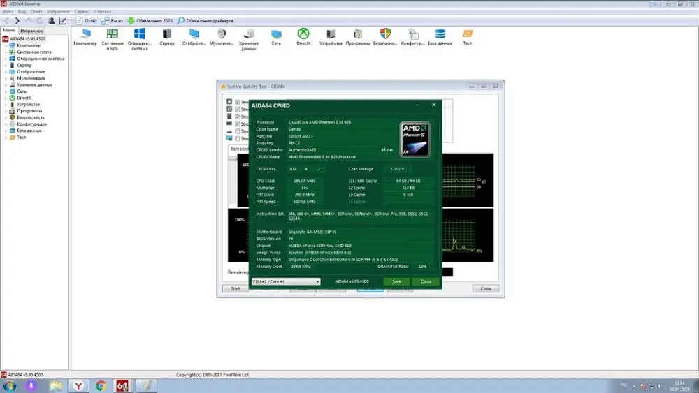The width and height of the screenshot is (699, 393).
Task: Click the Системная плата motherboard icon
Action: 112,34
